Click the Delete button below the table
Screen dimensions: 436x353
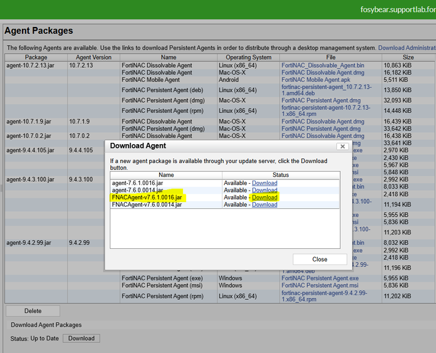click(33, 311)
